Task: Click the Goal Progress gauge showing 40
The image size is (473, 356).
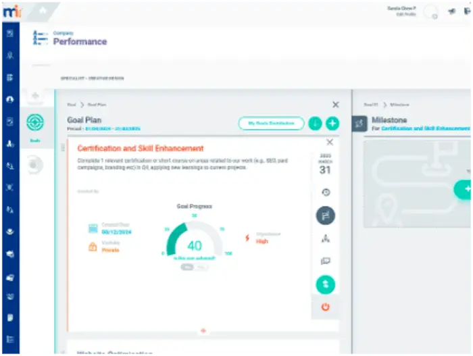Action: [x=195, y=239]
